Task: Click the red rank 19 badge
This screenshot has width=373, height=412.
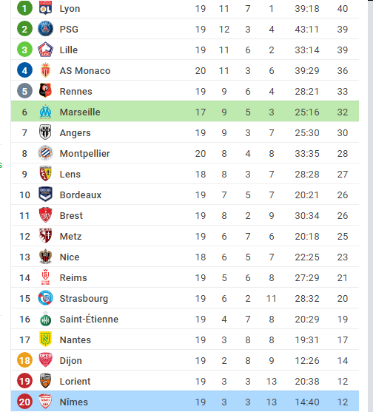Action: 24,381
